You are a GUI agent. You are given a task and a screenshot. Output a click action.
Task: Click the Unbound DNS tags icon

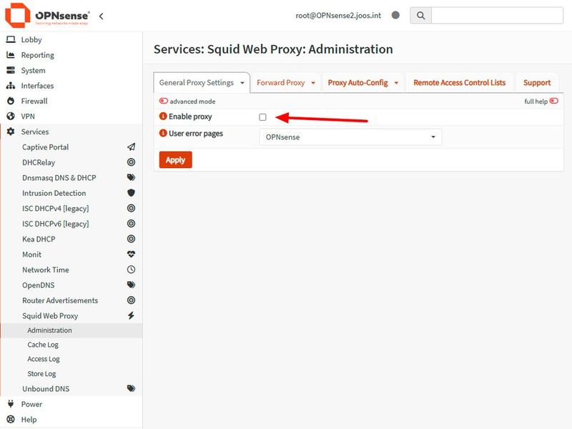pyautogui.click(x=131, y=388)
